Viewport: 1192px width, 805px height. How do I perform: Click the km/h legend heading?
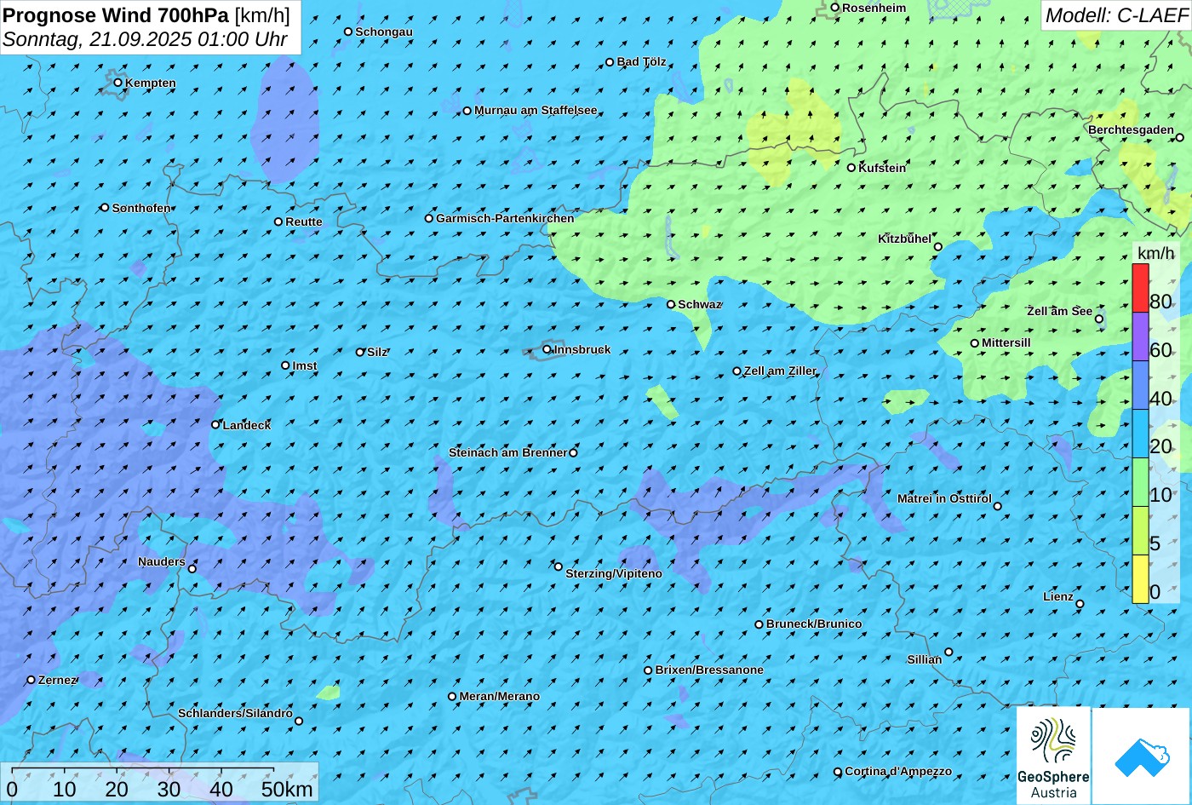point(1155,253)
